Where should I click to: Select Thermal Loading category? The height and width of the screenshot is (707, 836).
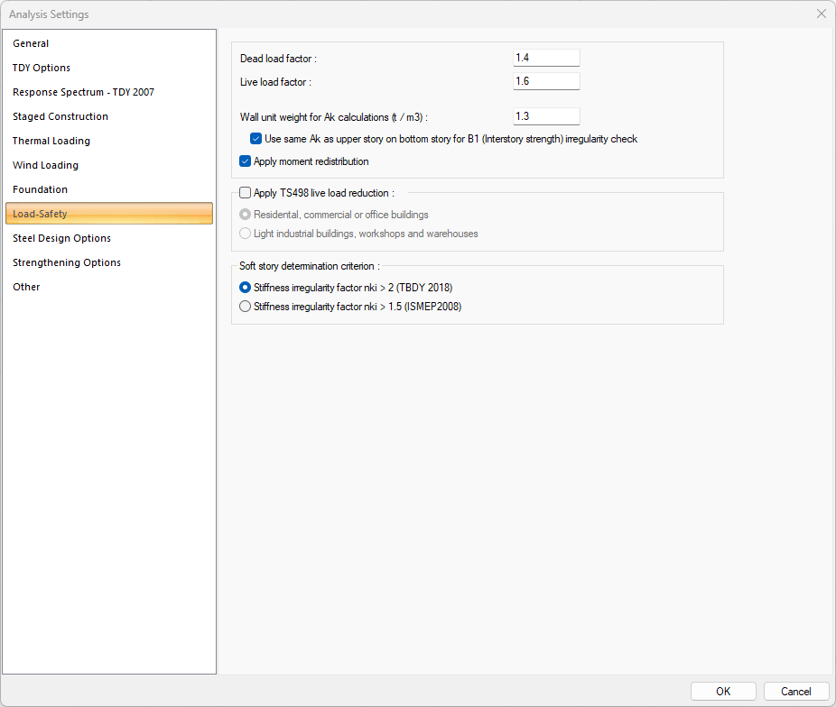pyautogui.click(x=108, y=141)
